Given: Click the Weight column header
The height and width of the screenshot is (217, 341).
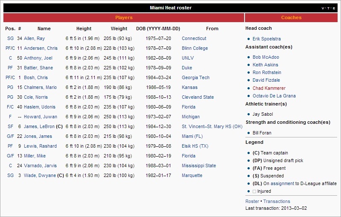Looking at the screenshot, I should tap(119, 29).
